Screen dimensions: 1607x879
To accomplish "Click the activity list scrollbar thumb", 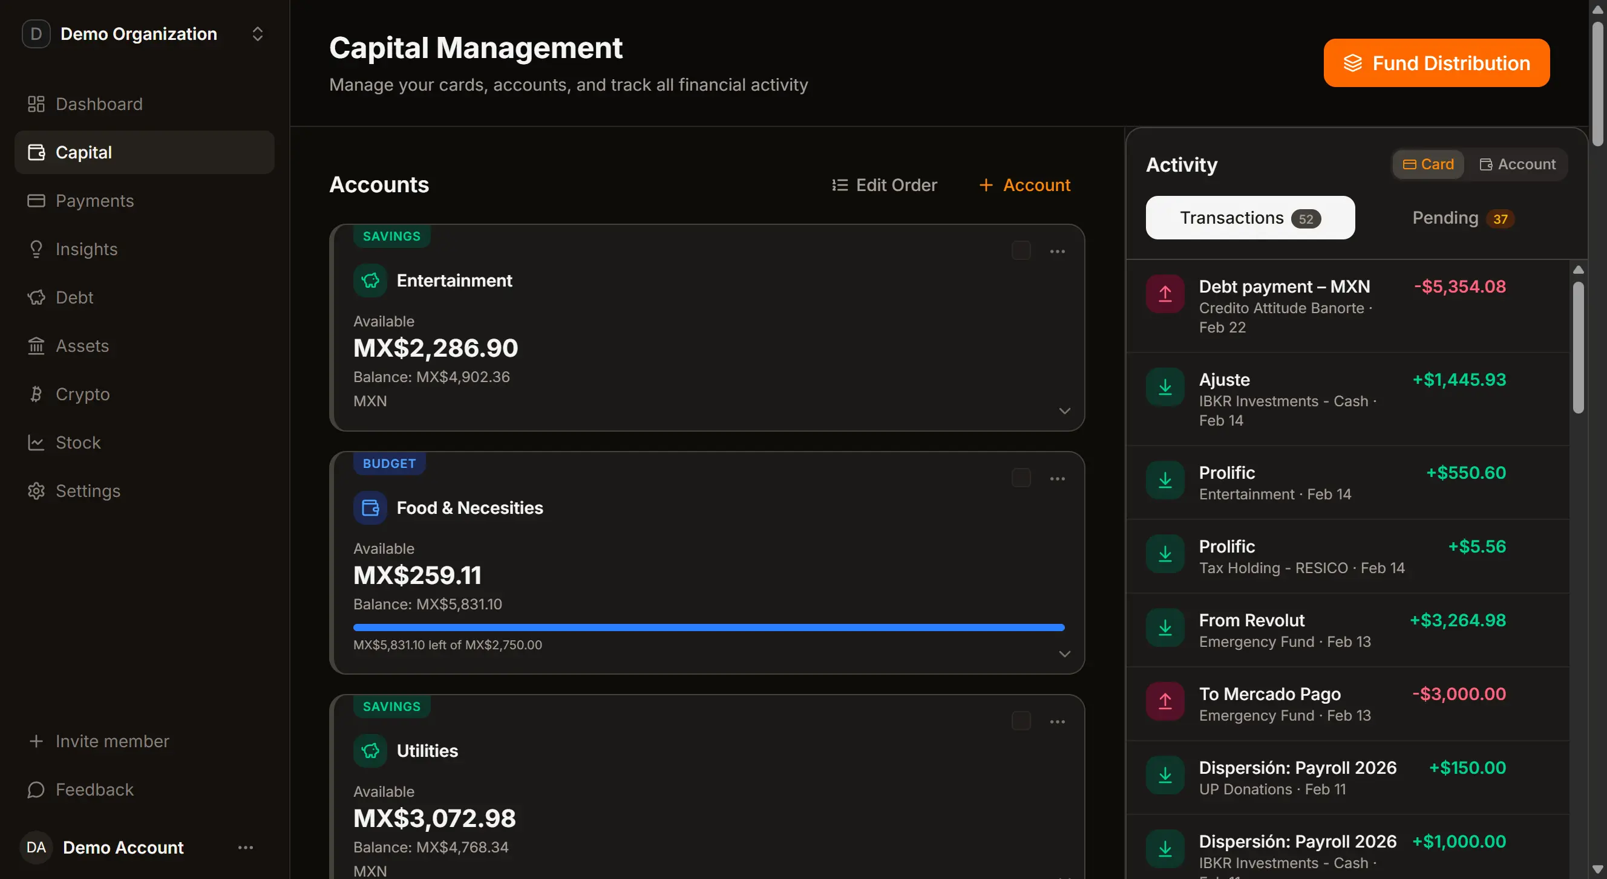I will (x=1578, y=347).
